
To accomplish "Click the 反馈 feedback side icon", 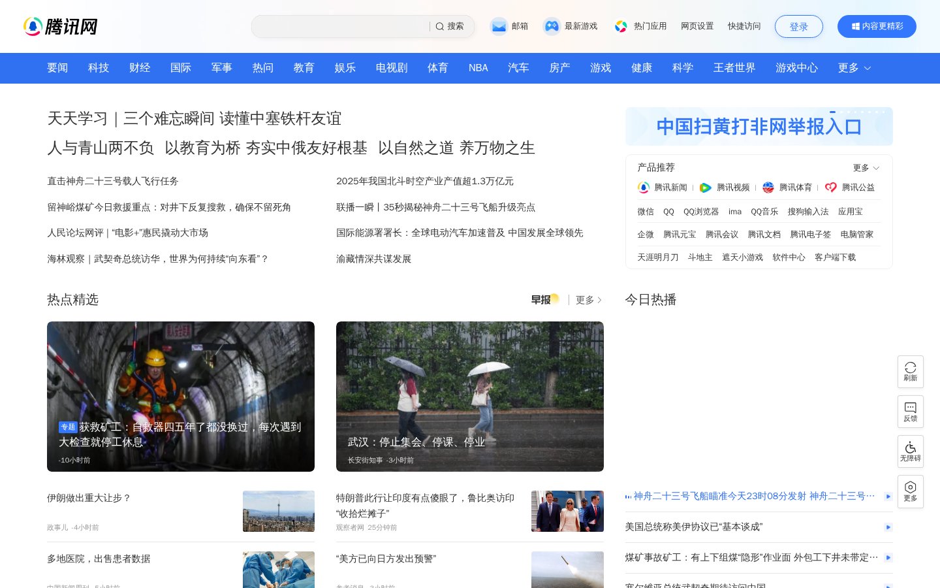I will [x=911, y=412].
